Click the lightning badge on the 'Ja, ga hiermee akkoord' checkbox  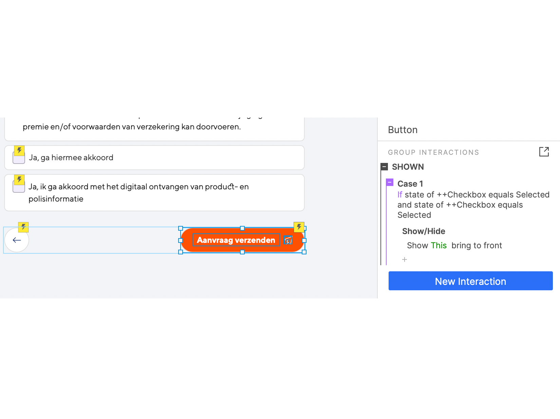point(19,150)
